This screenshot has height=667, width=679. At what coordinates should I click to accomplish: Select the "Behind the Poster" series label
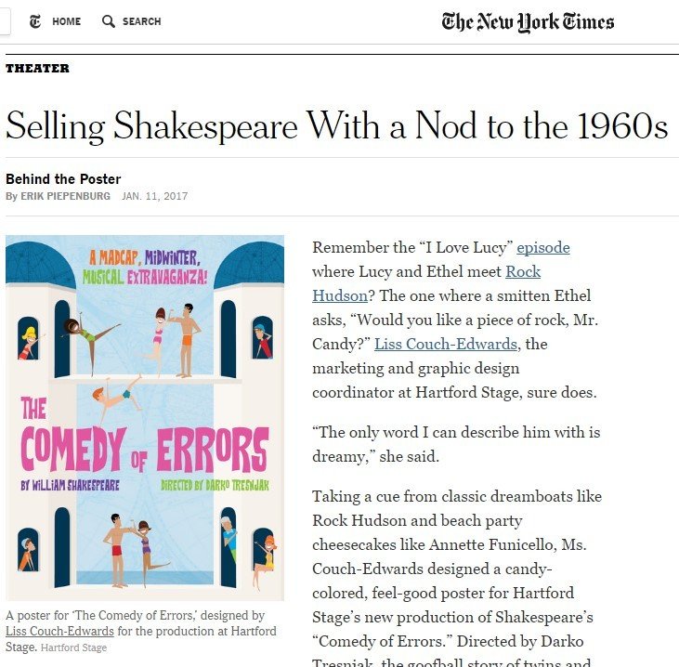point(63,179)
